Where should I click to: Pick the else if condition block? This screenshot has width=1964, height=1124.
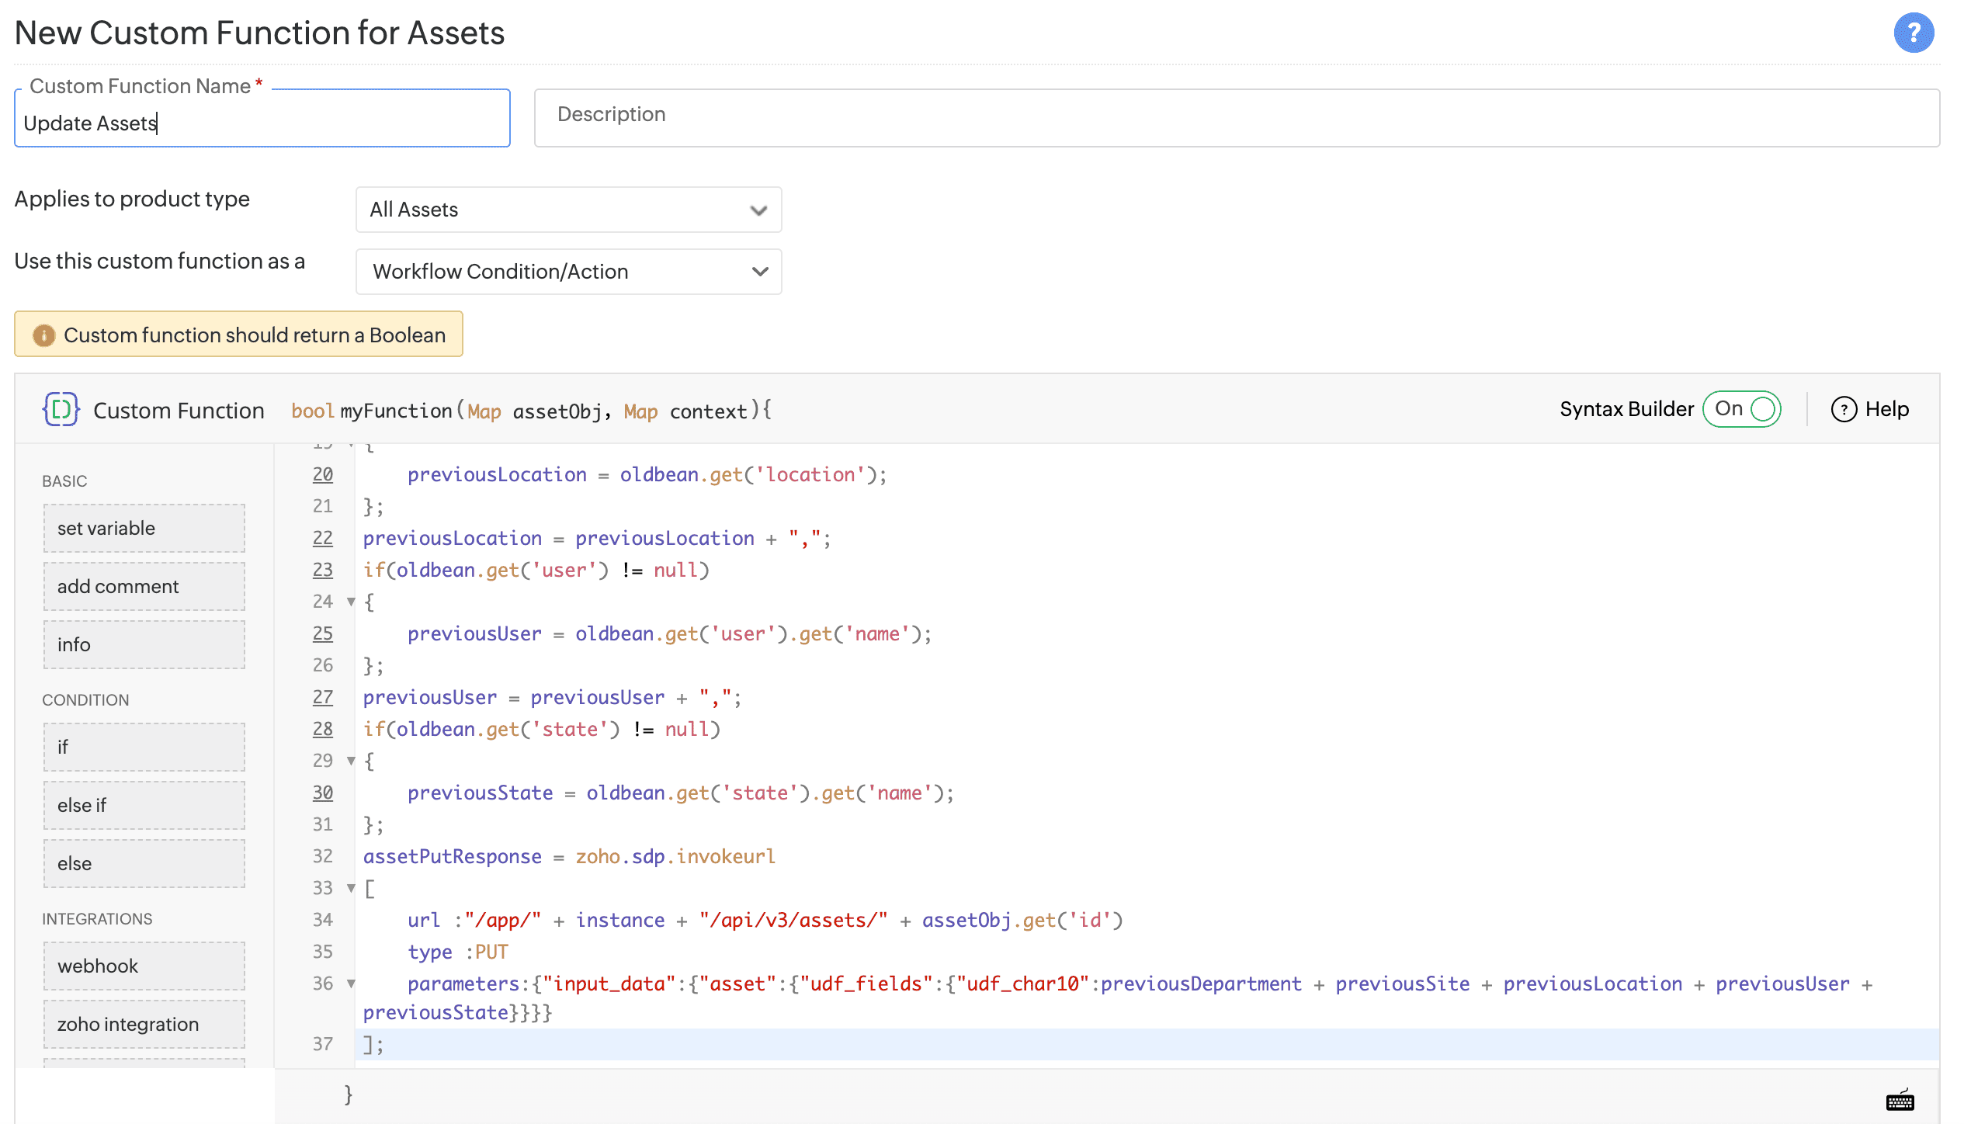(x=144, y=805)
